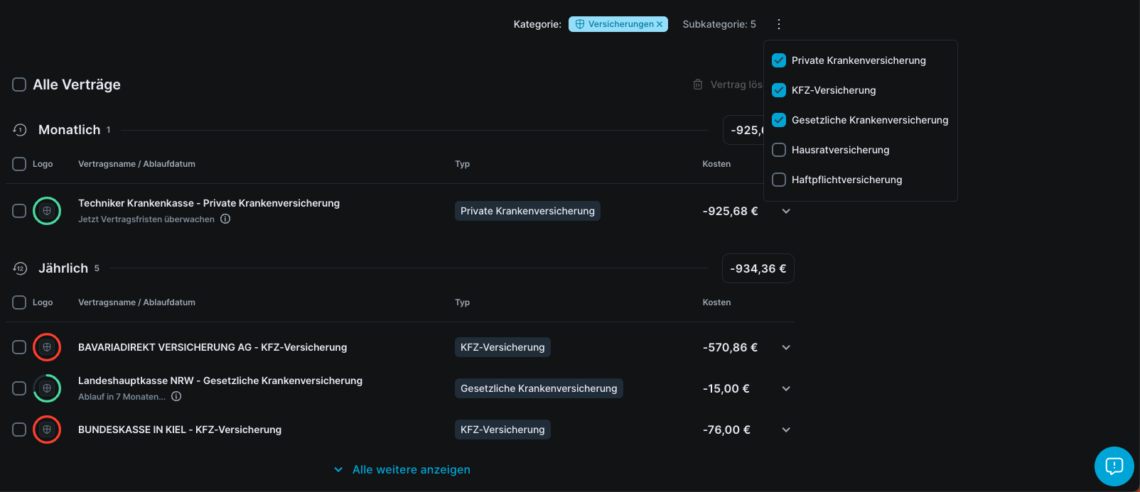Image resolution: width=1140 pixels, height=492 pixels.
Task: Click the BUNDESKASSE IN KIEL logo icon
Action: 47,430
